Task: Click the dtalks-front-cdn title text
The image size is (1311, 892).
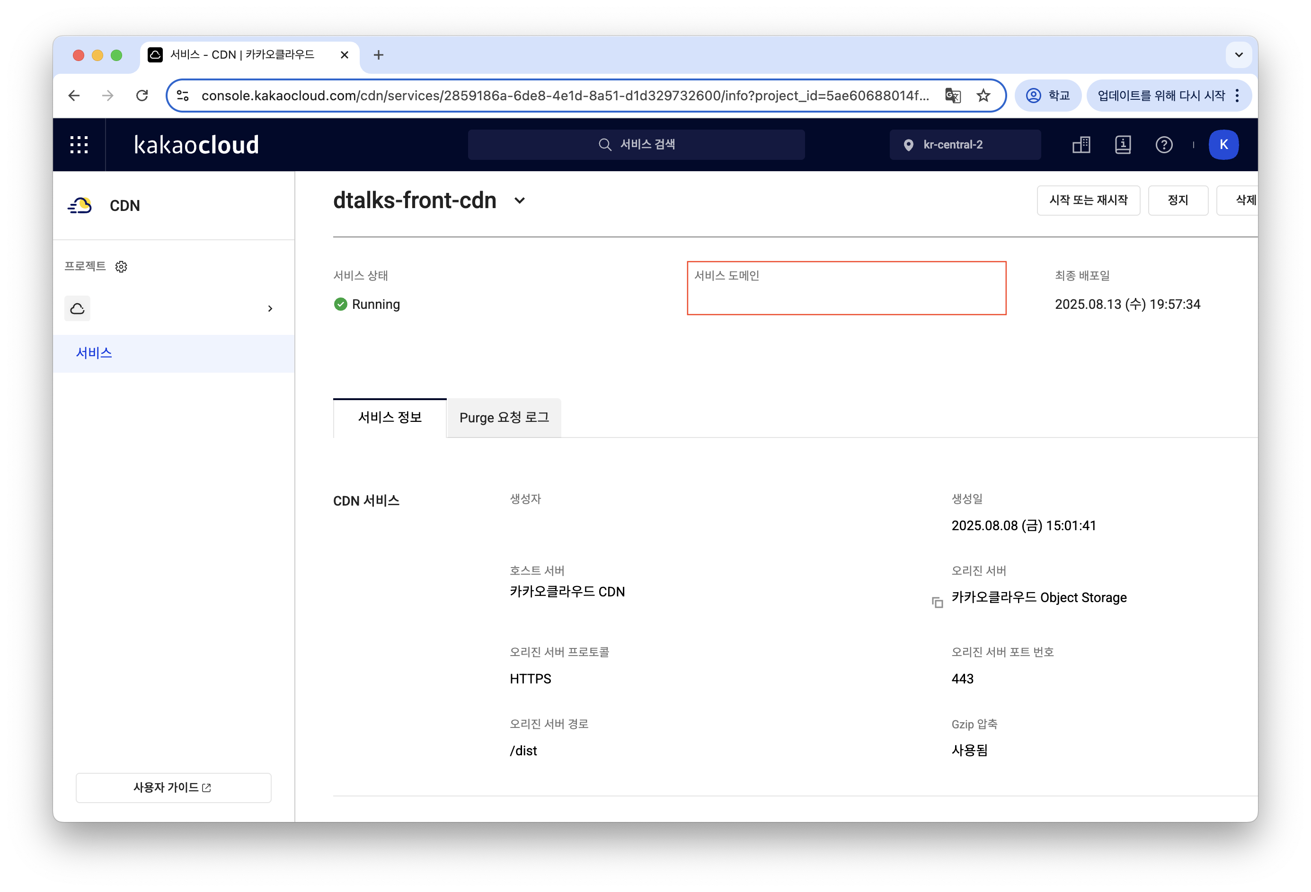Action: point(415,201)
